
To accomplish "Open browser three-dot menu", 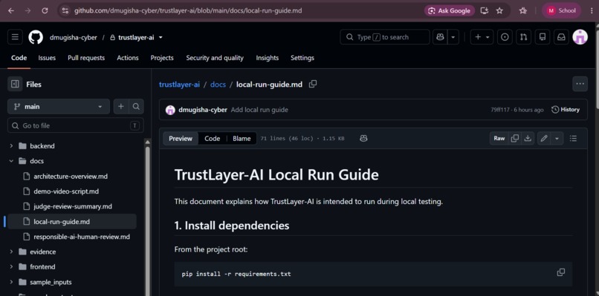I will click(x=592, y=10).
